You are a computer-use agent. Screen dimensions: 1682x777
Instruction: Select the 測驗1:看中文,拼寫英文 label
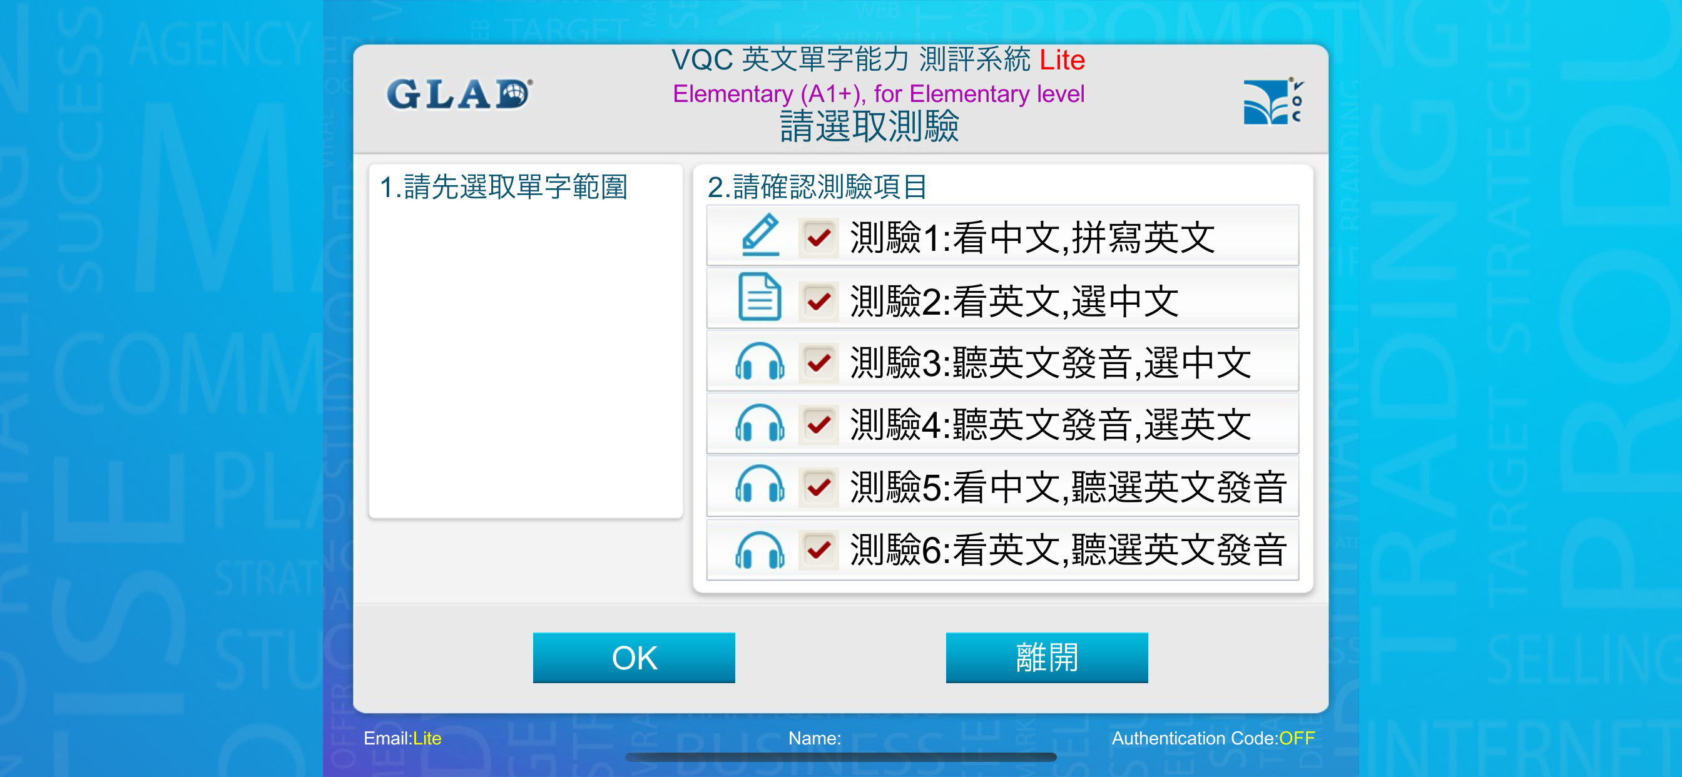click(1032, 237)
